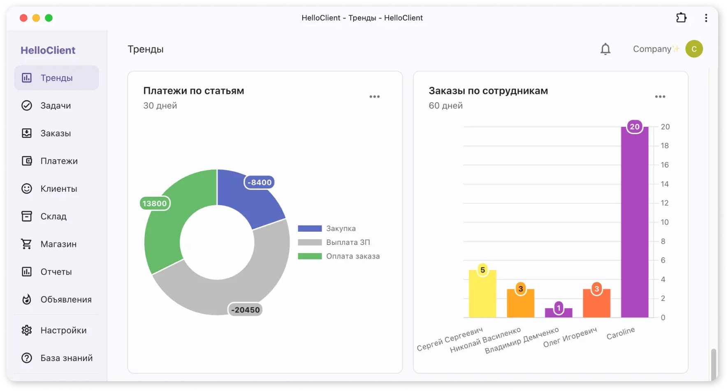Click the notification bell
Viewport: 728px width, 391px height.
pos(605,49)
